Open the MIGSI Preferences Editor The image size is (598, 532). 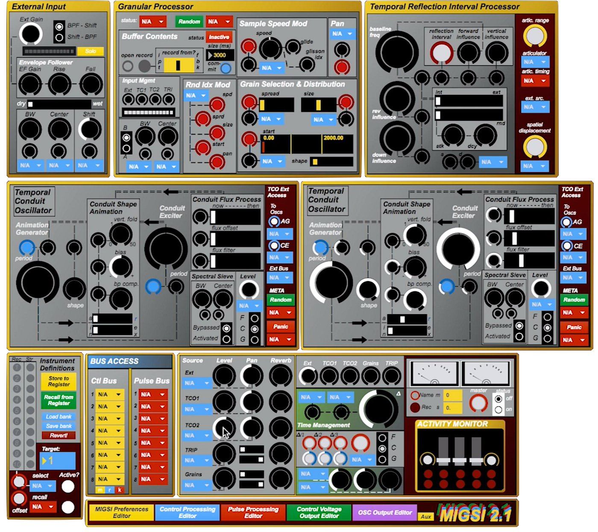tap(122, 512)
